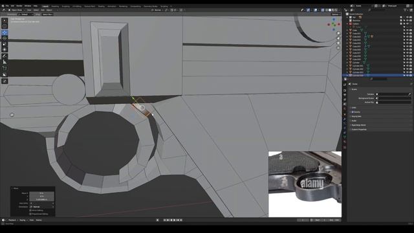
Task: Switch to the Scripting workspace tab
Action: pos(164,6)
